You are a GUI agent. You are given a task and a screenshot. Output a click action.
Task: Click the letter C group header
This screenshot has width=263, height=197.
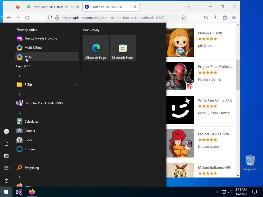20,113
